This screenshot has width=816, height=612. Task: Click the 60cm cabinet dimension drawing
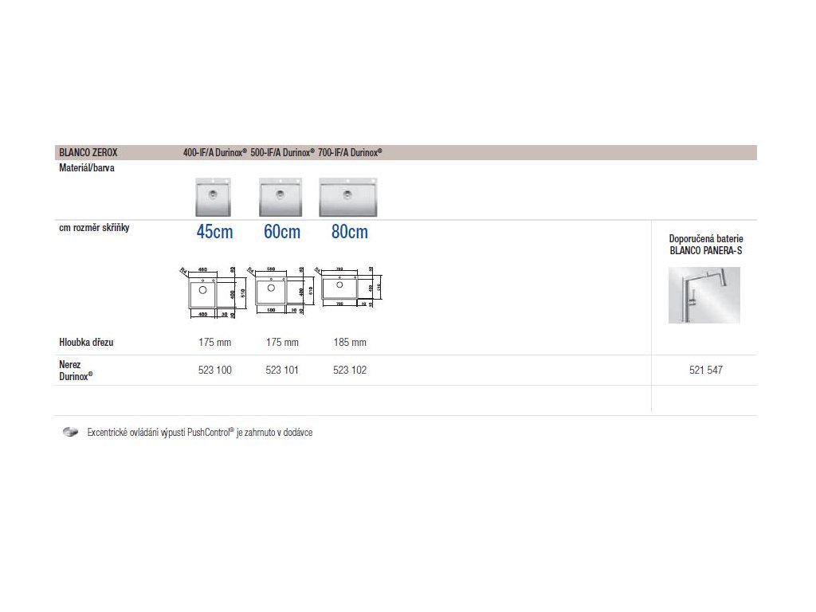click(x=280, y=291)
